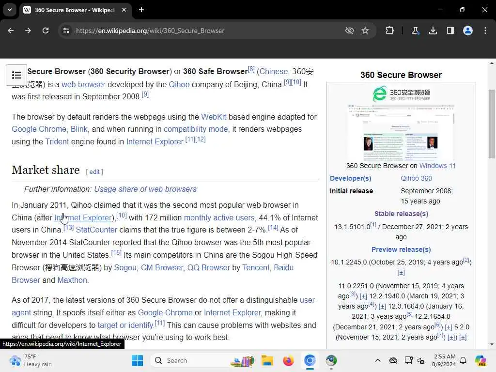Open the Downloads icon
Image resolution: width=496 pixels, height=372 pixels.
click(x=433, y=31)
